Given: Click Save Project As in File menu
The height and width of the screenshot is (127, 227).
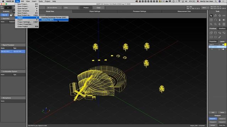Looking at the screenshot, I should pyautogui.click(x=27, y=15).
